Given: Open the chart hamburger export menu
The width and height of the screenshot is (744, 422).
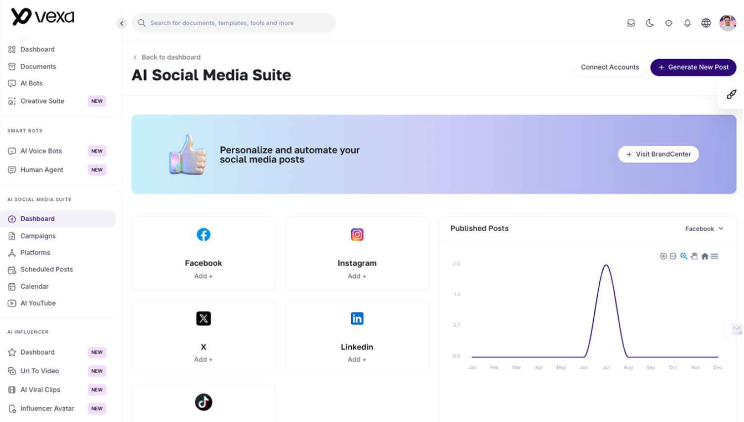Looking at the screenshot, I should [x=714, y=256].
